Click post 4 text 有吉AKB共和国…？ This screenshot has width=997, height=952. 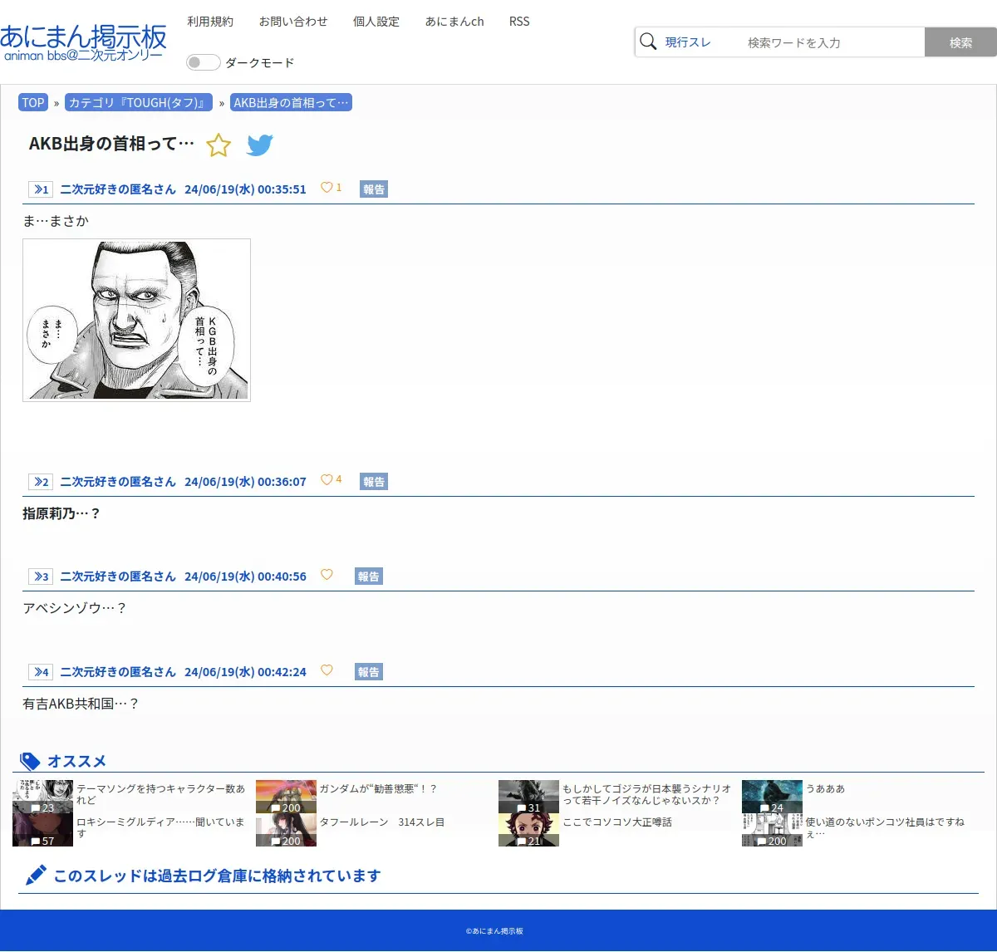coord(81,704)
